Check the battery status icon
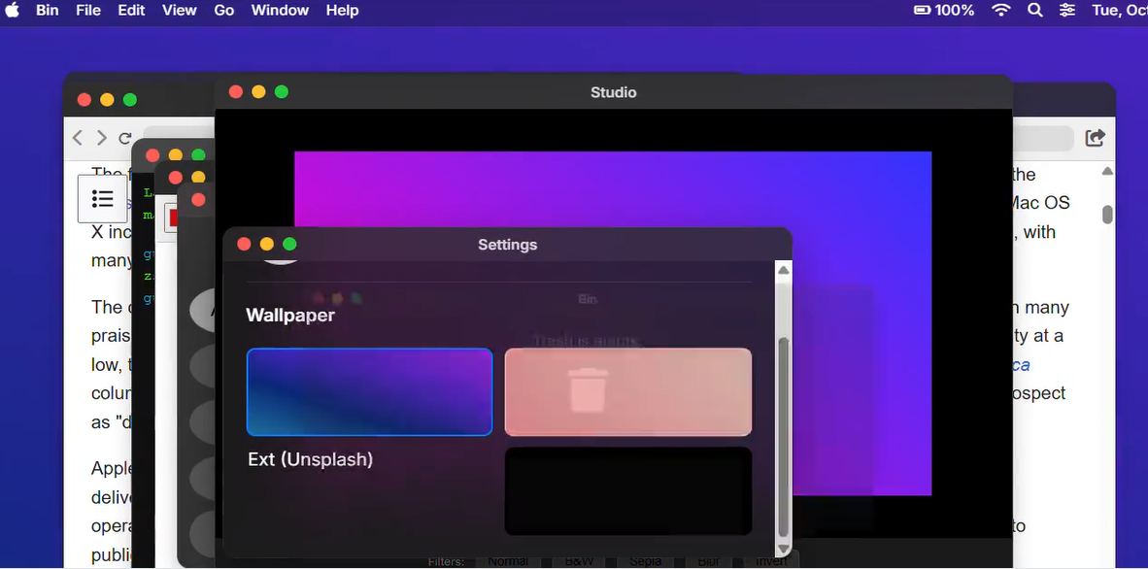 944,11
